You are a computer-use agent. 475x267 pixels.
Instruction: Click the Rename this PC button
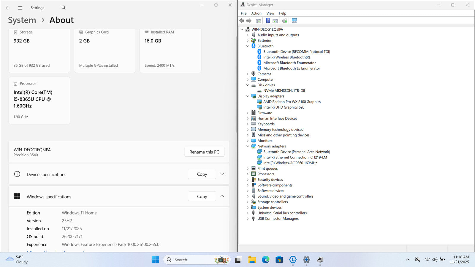click(204, 152)
